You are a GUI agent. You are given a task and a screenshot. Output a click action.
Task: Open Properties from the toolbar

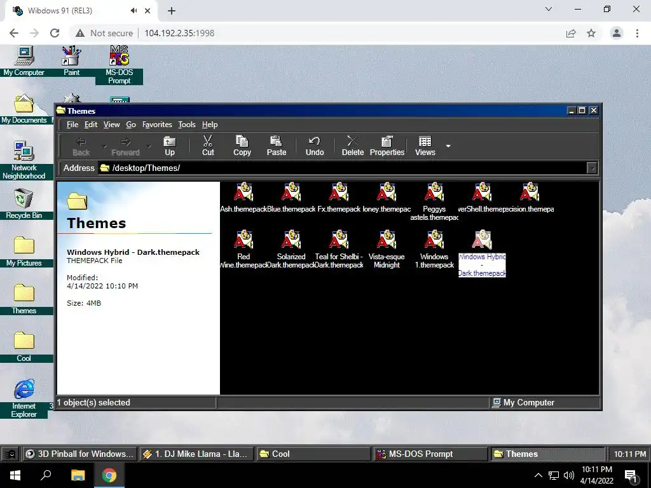tap(387, 146)
